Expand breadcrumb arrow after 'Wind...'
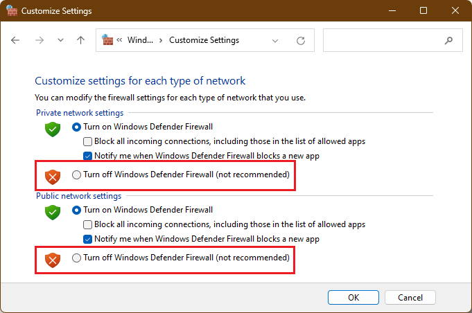The image size is (472, 313). [x=161, y=40]
